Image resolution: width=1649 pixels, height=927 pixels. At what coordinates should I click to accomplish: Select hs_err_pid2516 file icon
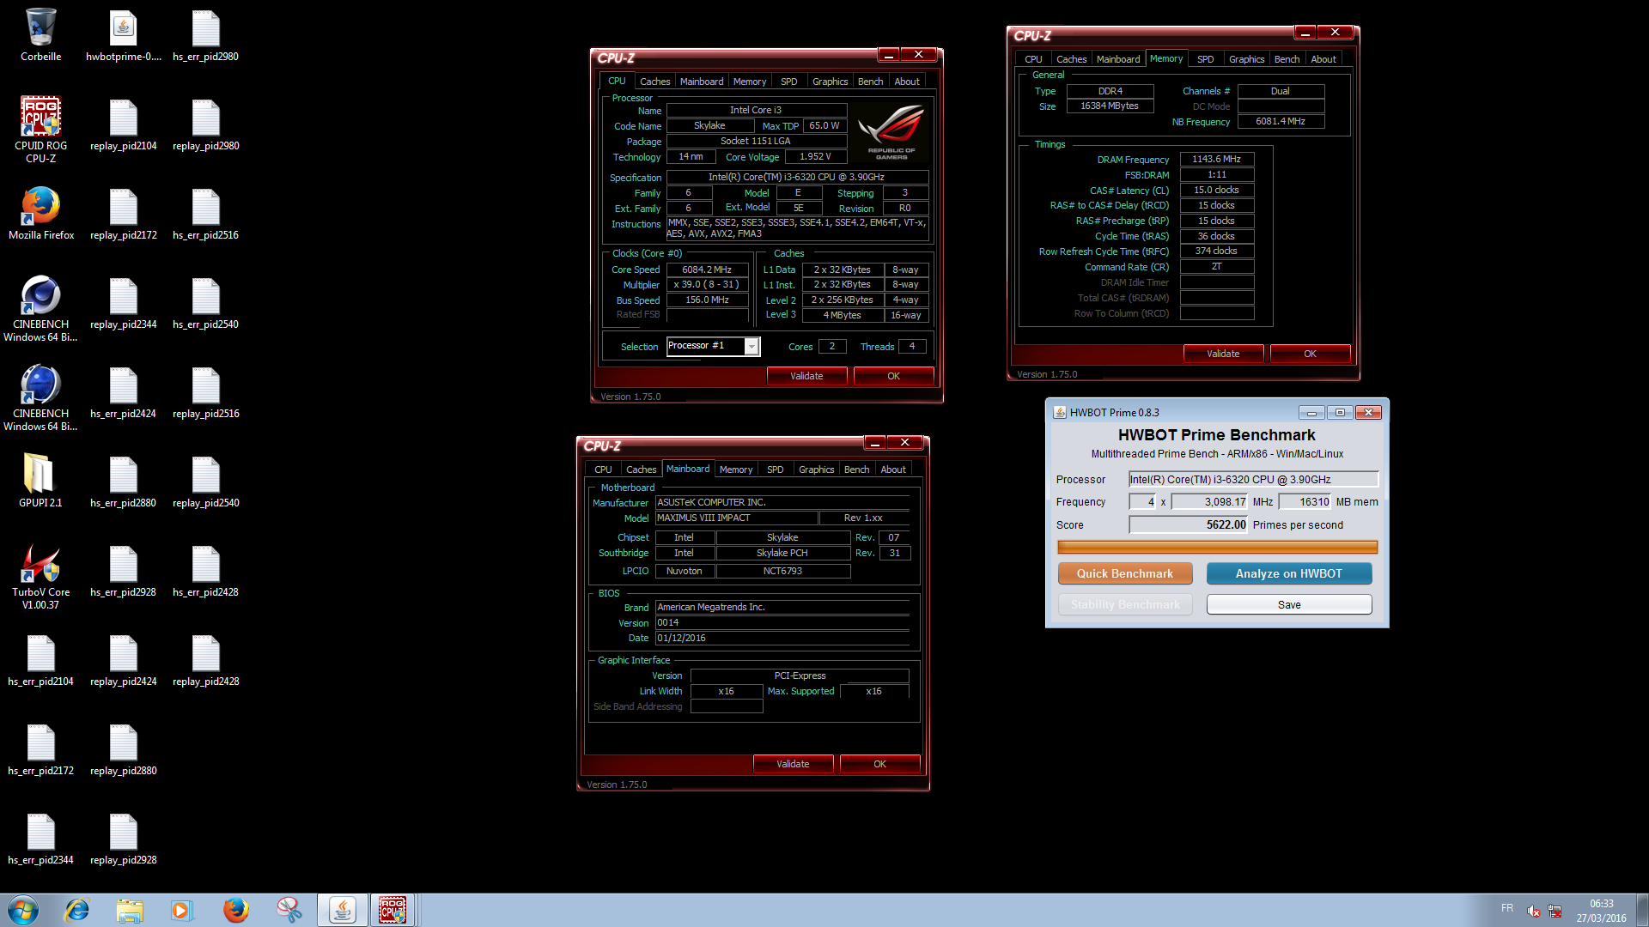(205, 215)
